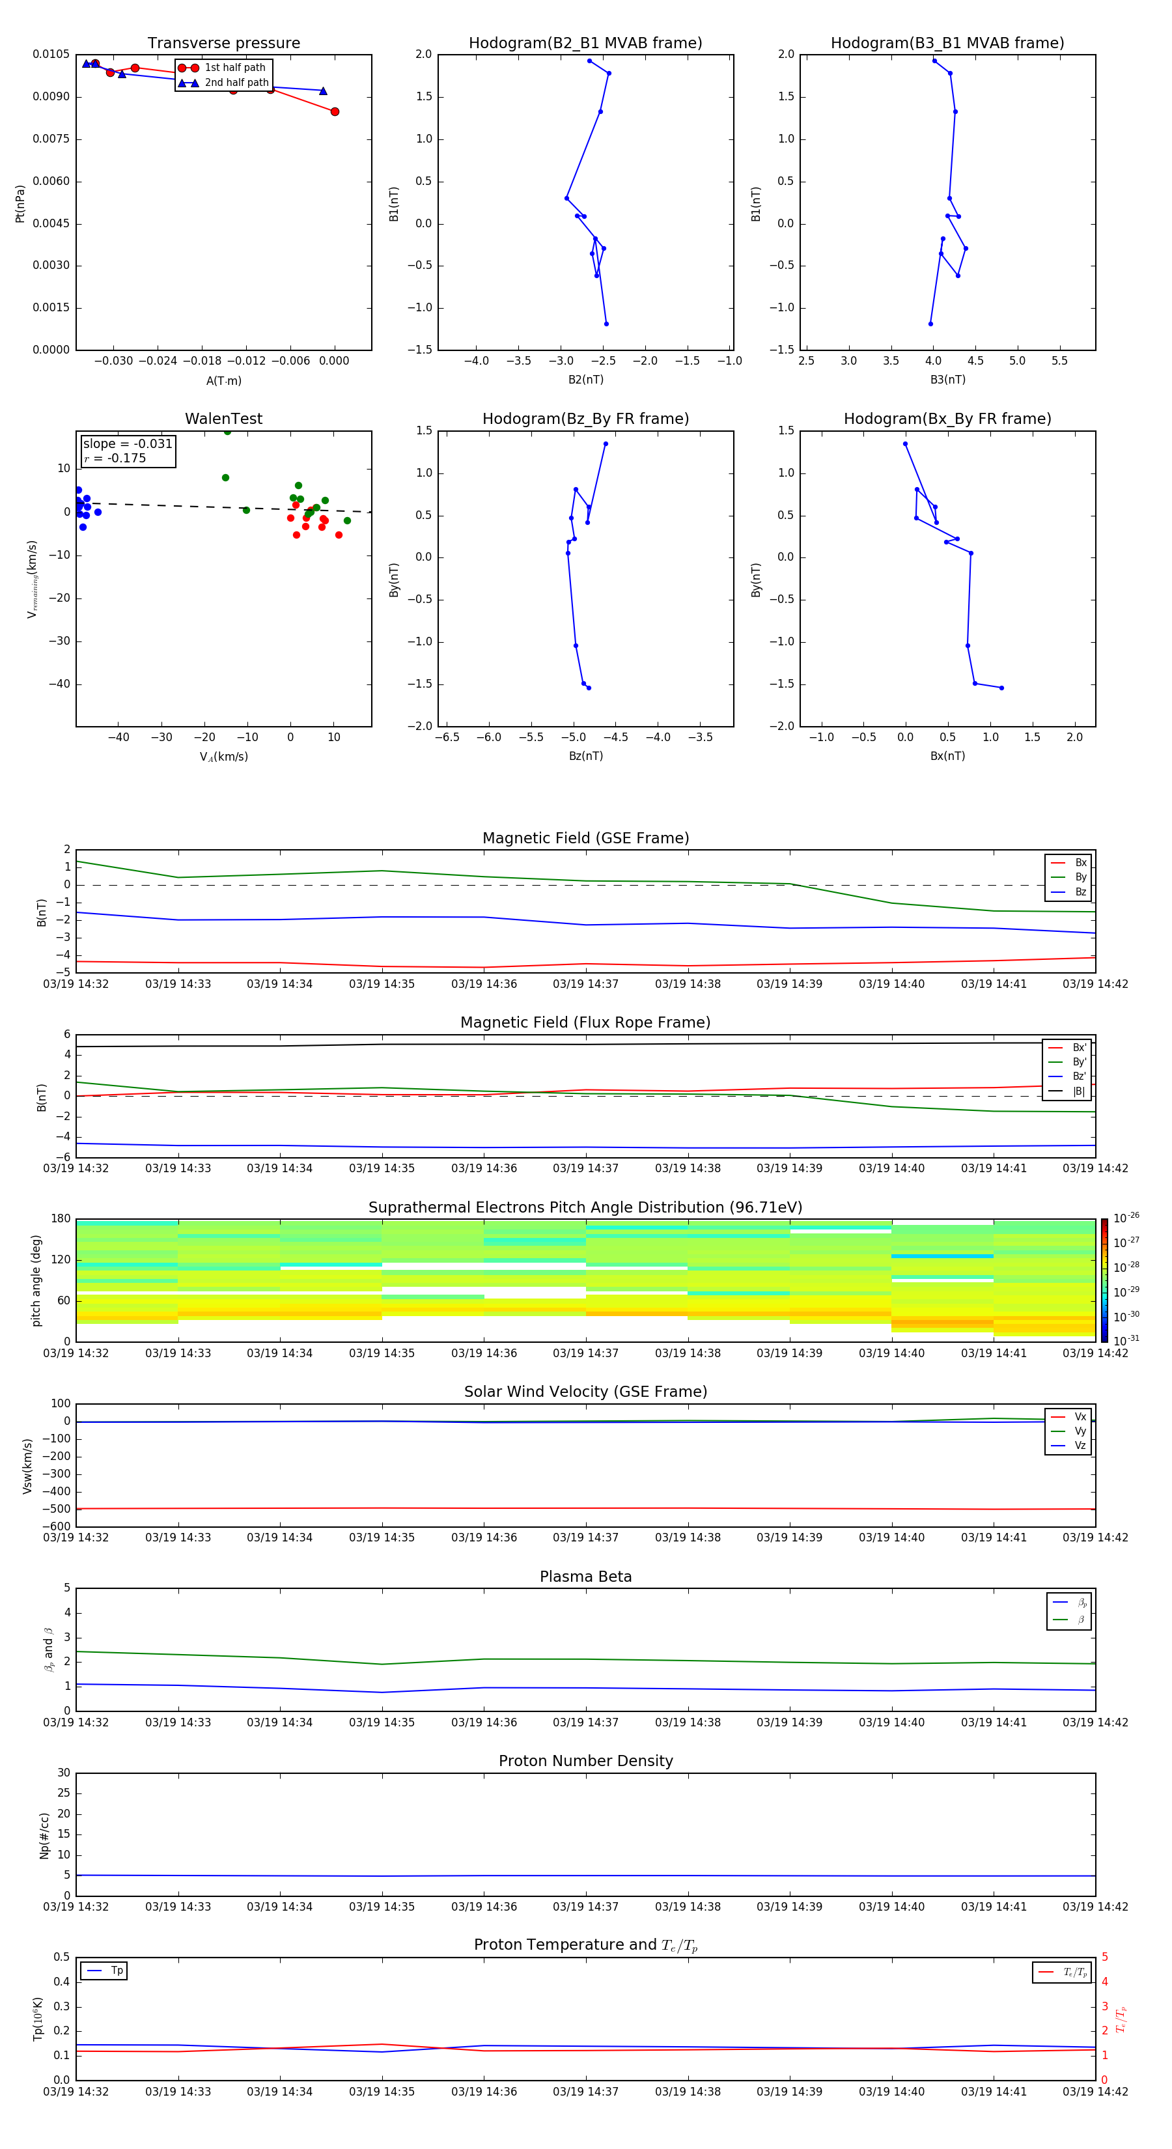Click the 'Proton Number Density' plot title
Viewport: 1172px width, 2149px height.
coord(585,1761)
